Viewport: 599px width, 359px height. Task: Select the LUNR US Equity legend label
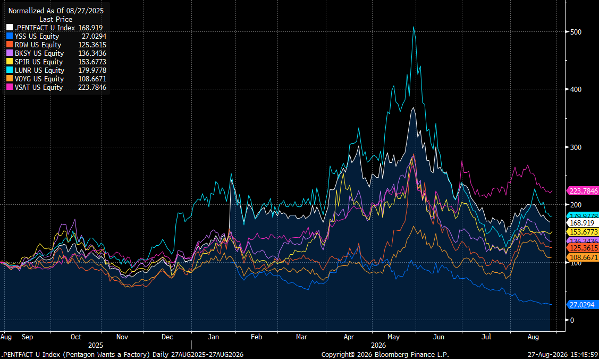coord(40,70)
